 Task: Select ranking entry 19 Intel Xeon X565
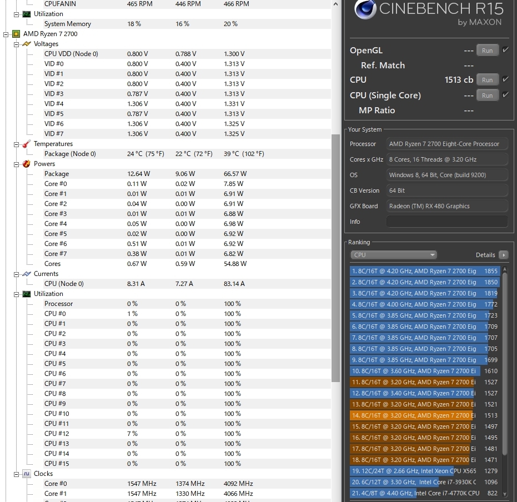(x=425, y=471)
